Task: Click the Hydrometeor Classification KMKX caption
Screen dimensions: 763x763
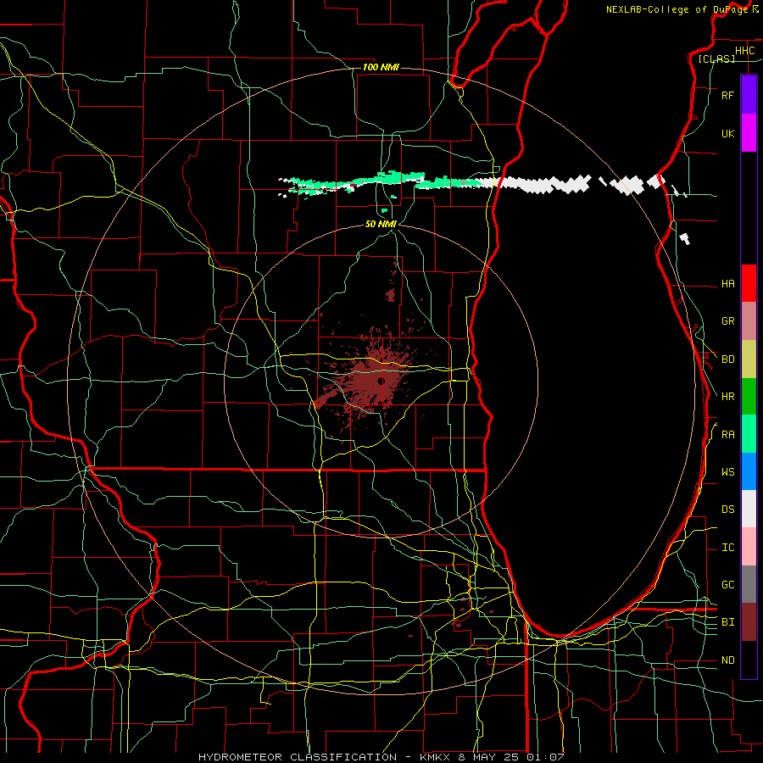Action: (x=381, y=757)
